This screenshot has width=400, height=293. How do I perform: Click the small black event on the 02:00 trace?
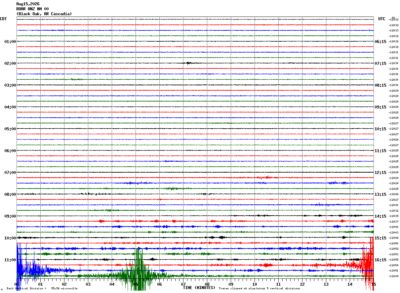[188, 63]
